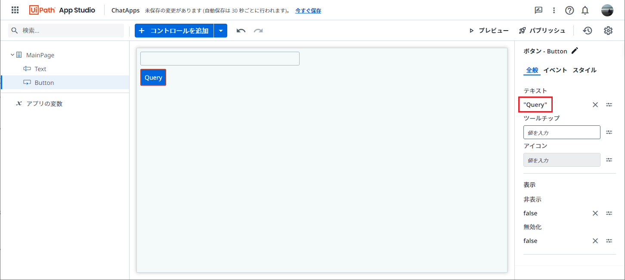Switch to the イベント tab
This screenshot has width=625, height=280.
pyautogui.click(x=555, y=70)
